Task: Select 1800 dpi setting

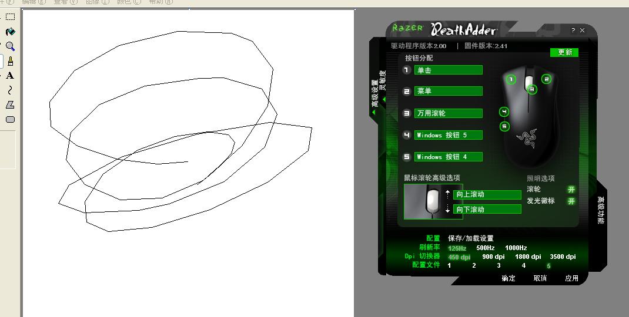Action: [528, 257]
